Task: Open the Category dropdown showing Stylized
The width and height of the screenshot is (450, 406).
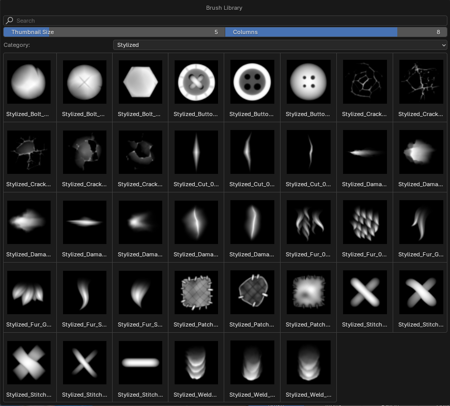Action: pyautogui.click(x=280, y=45)
